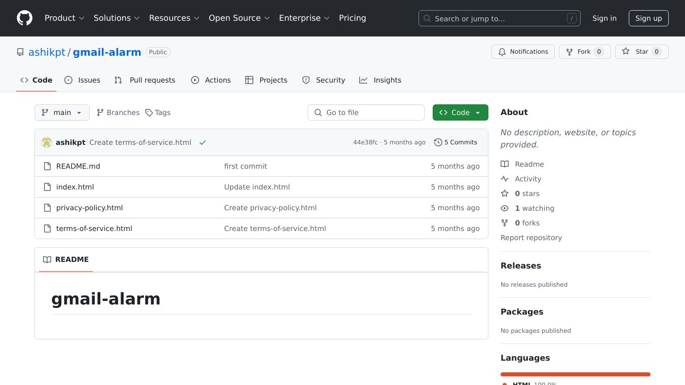Image resolution: width=685 pixels, height=385 pixels.
Task: Expand the green Code dropdown
Action: click(460, 112)
